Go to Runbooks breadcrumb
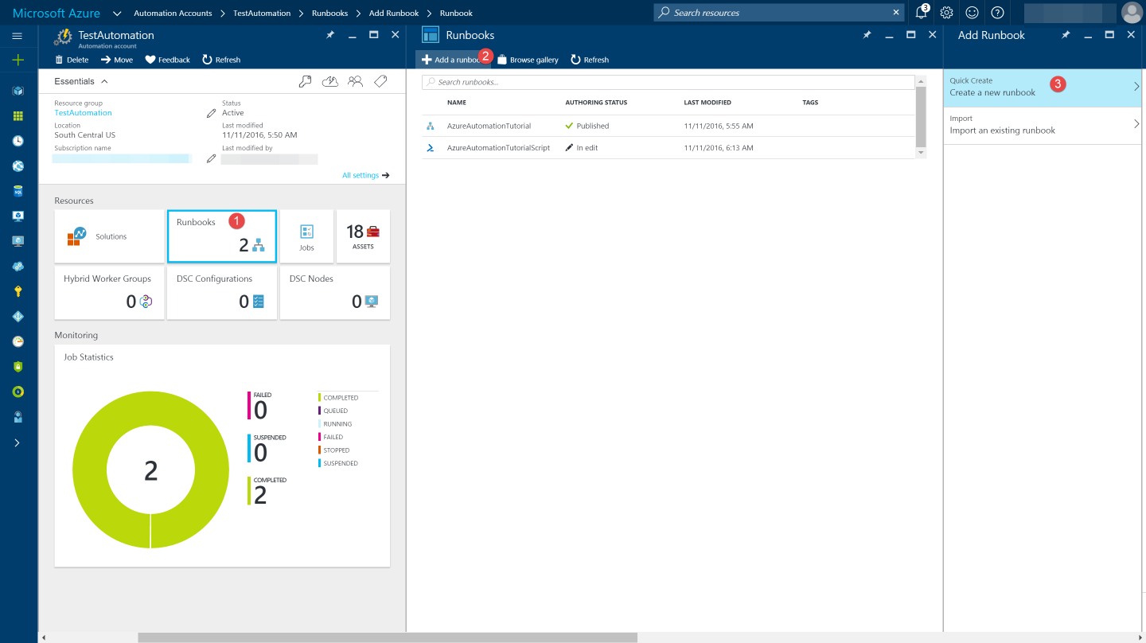This screenshot has height=643, width=1146. (329, 14)
